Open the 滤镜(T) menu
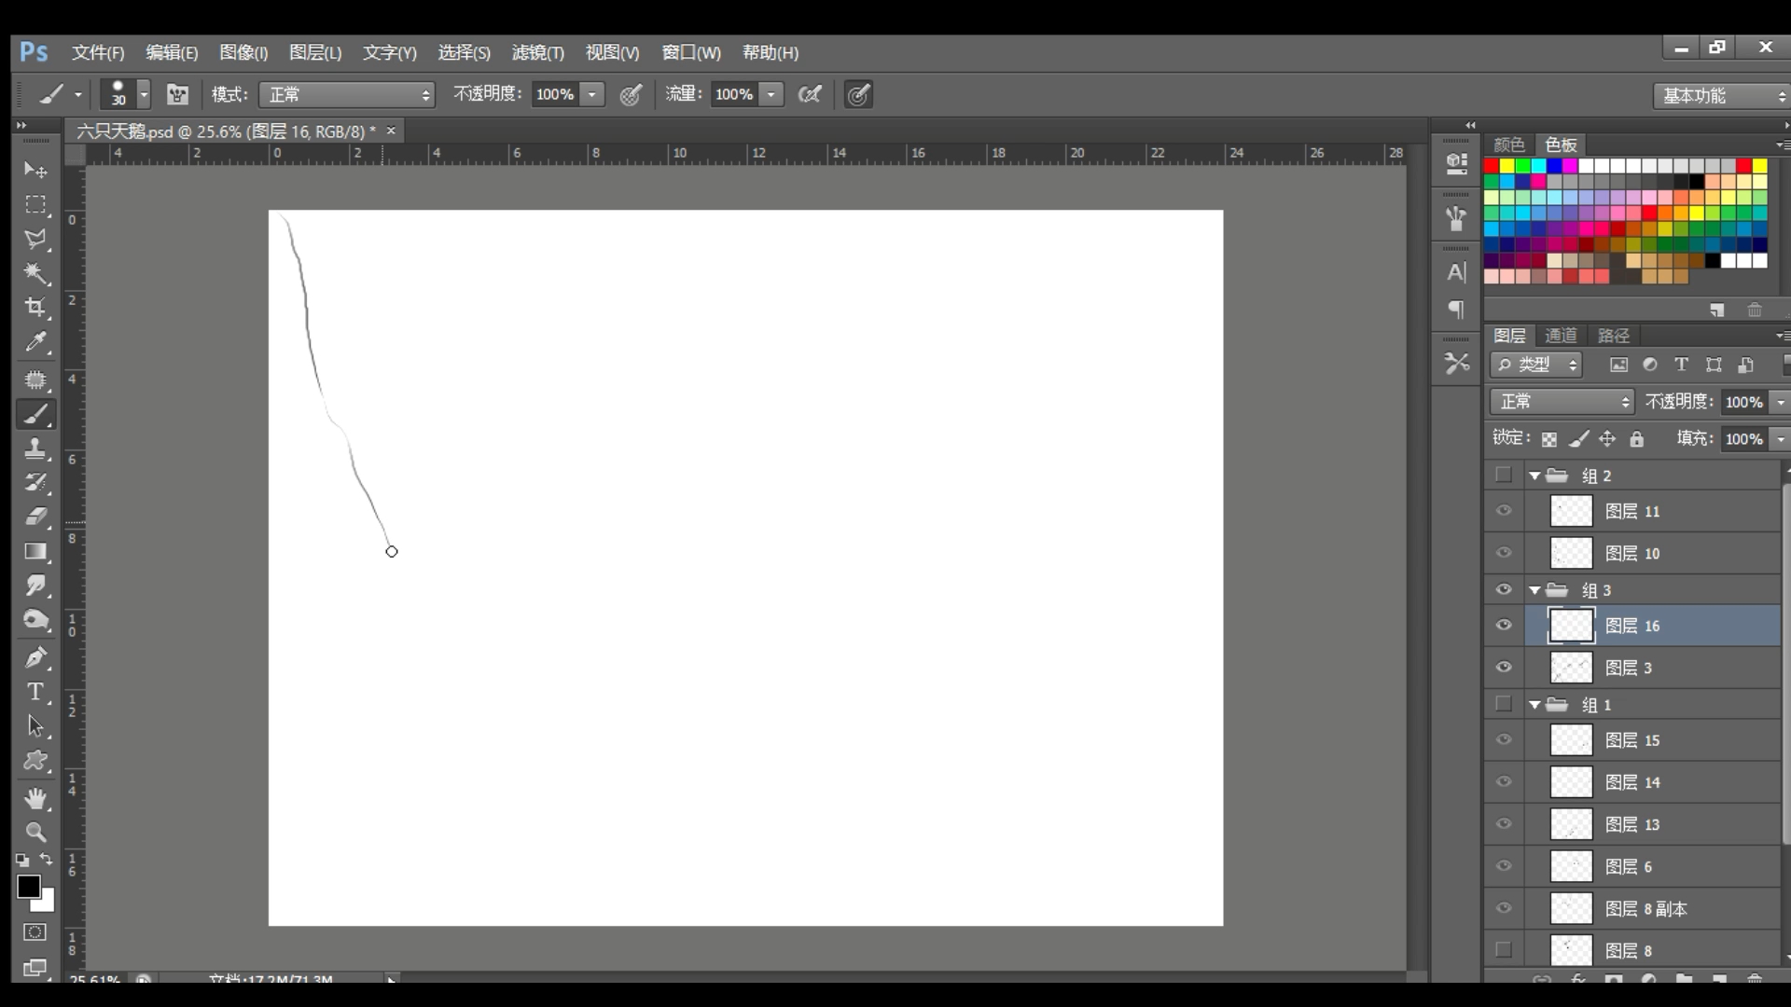Screen dimensions: 1791x1007 (x=537, y=53)
